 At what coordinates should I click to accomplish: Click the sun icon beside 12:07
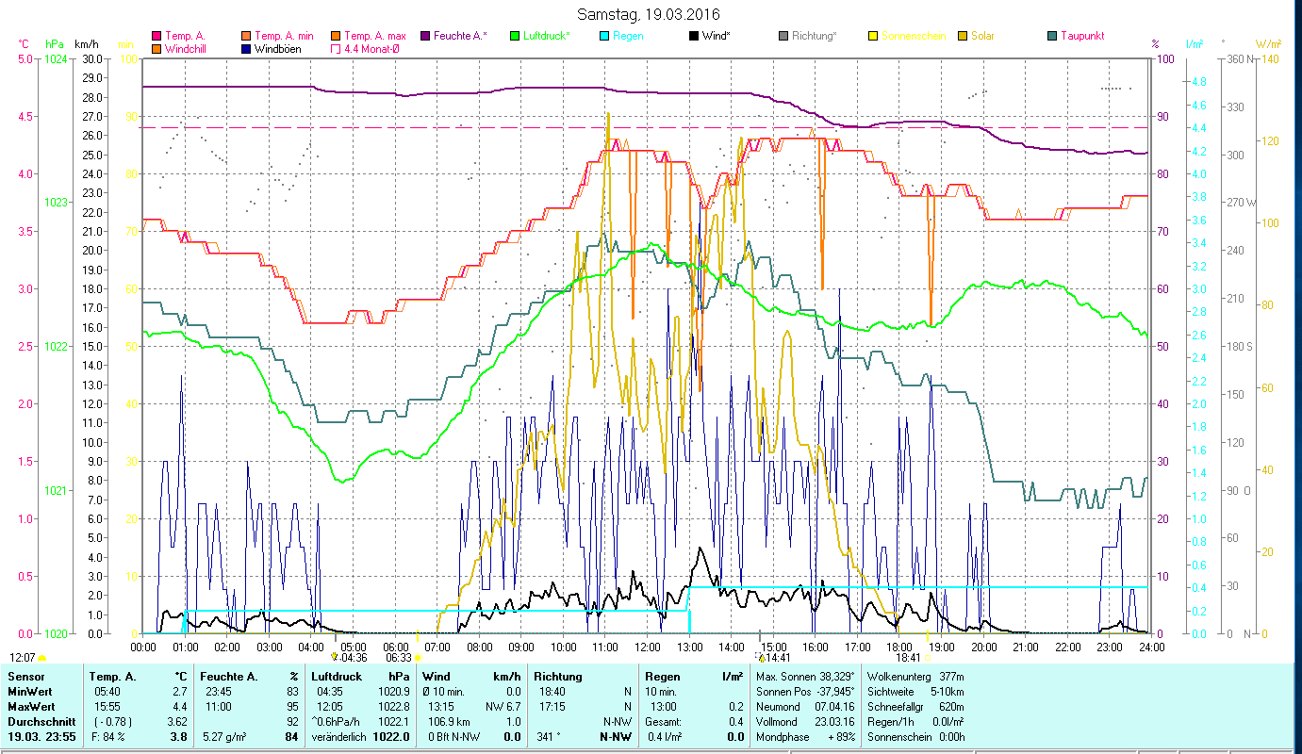(41, 658)
